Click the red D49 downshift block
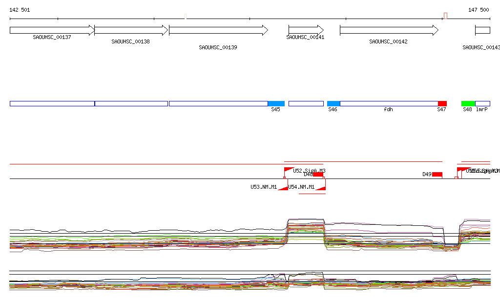 pos(437,174)
